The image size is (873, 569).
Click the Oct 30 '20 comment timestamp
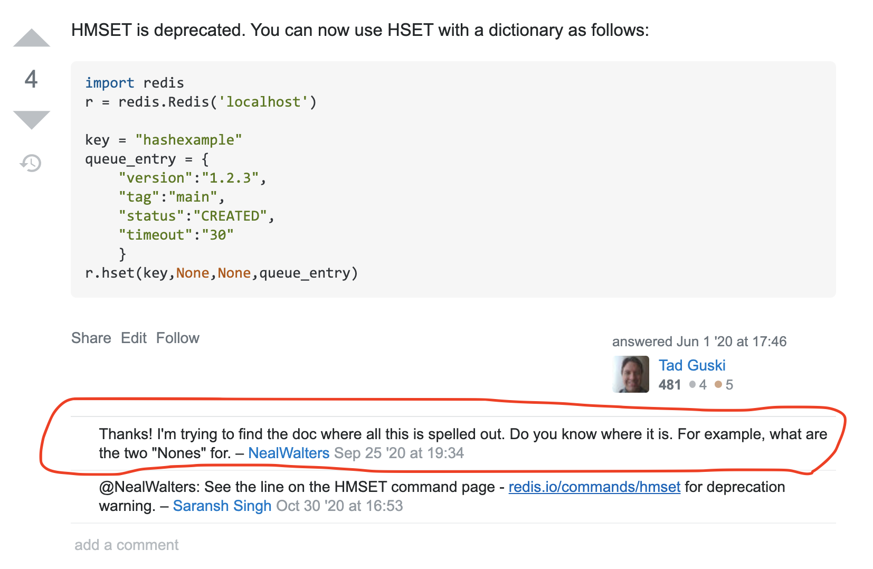pyautogui.click(x=339, y=506)
